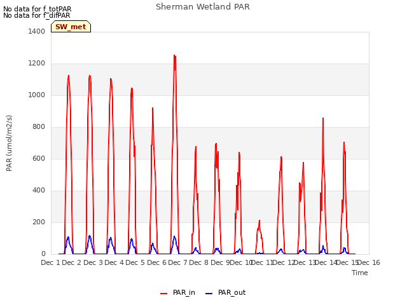Click the 1000 y-axis tick label

pos(37,95)
